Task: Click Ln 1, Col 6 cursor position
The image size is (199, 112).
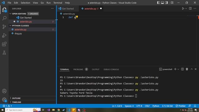Action: [x=117, y=106]
